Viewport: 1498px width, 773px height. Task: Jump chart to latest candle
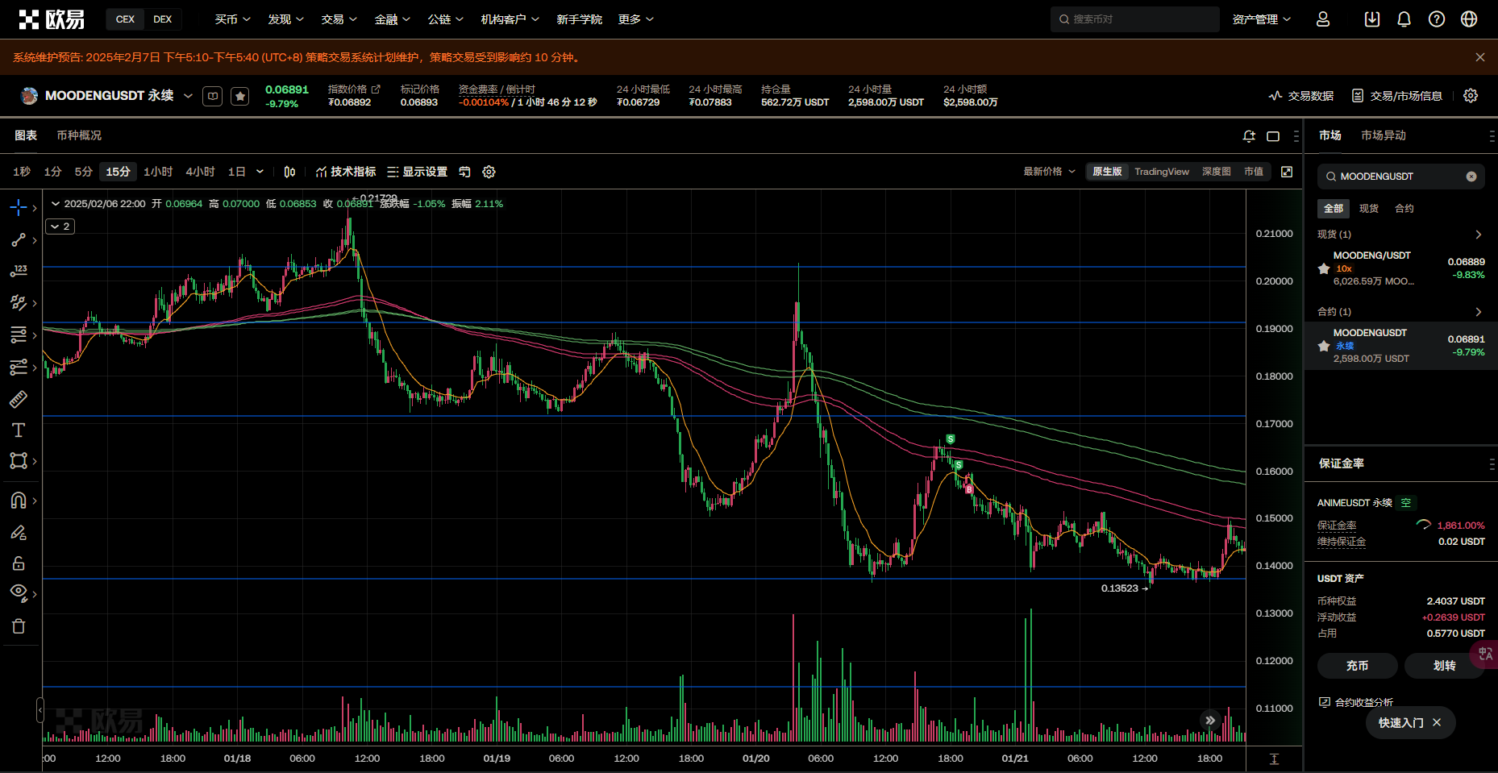[1209, 721]
